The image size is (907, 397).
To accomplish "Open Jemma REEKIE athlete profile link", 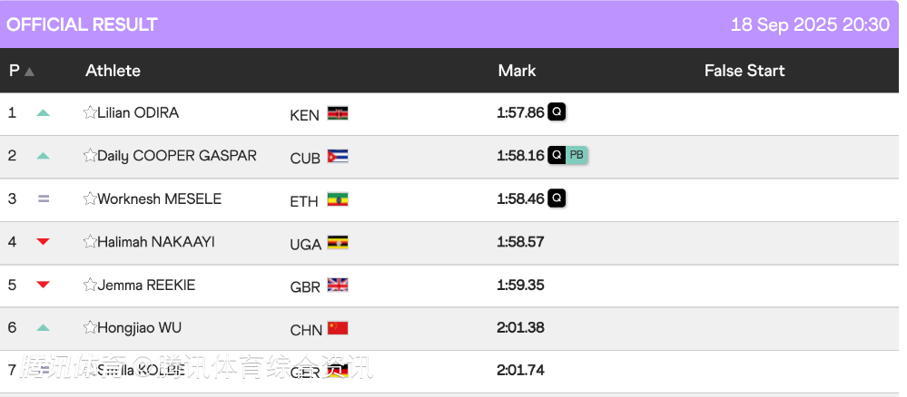I will coord(146,285).
